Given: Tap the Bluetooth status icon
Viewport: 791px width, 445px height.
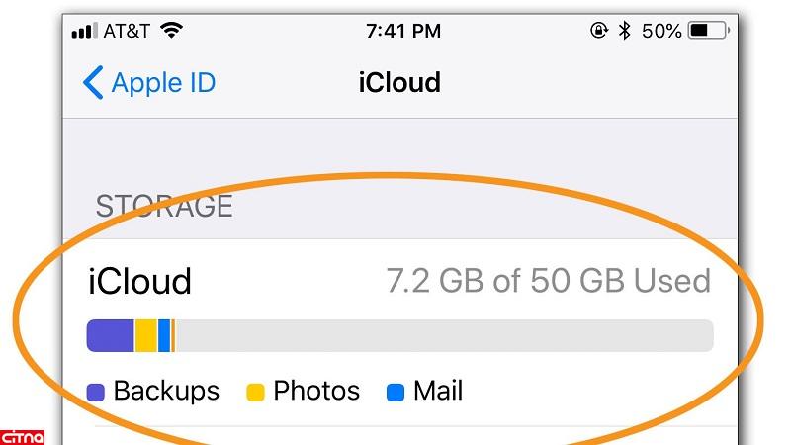Looking at the screenshot, I should click(625, 31).
